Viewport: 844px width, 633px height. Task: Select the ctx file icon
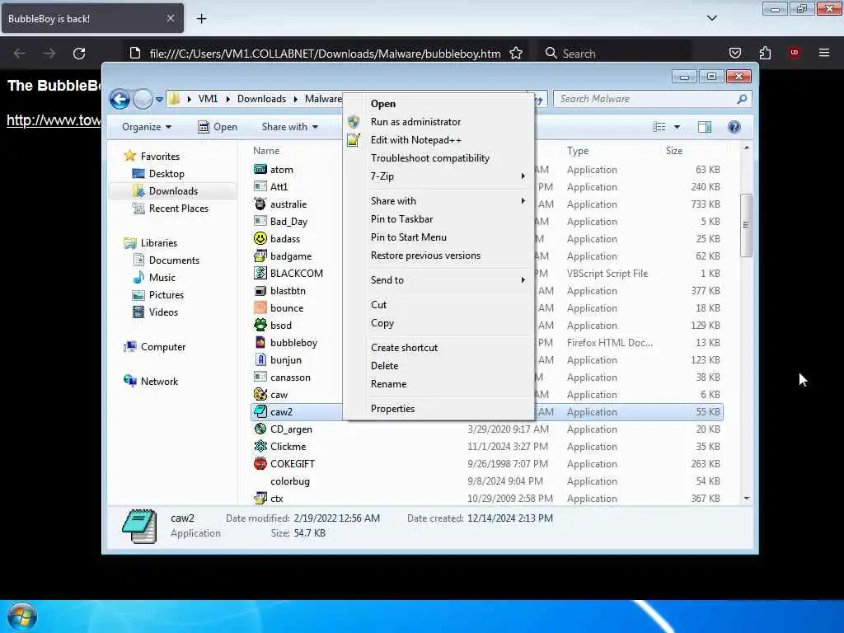(260, 498)
